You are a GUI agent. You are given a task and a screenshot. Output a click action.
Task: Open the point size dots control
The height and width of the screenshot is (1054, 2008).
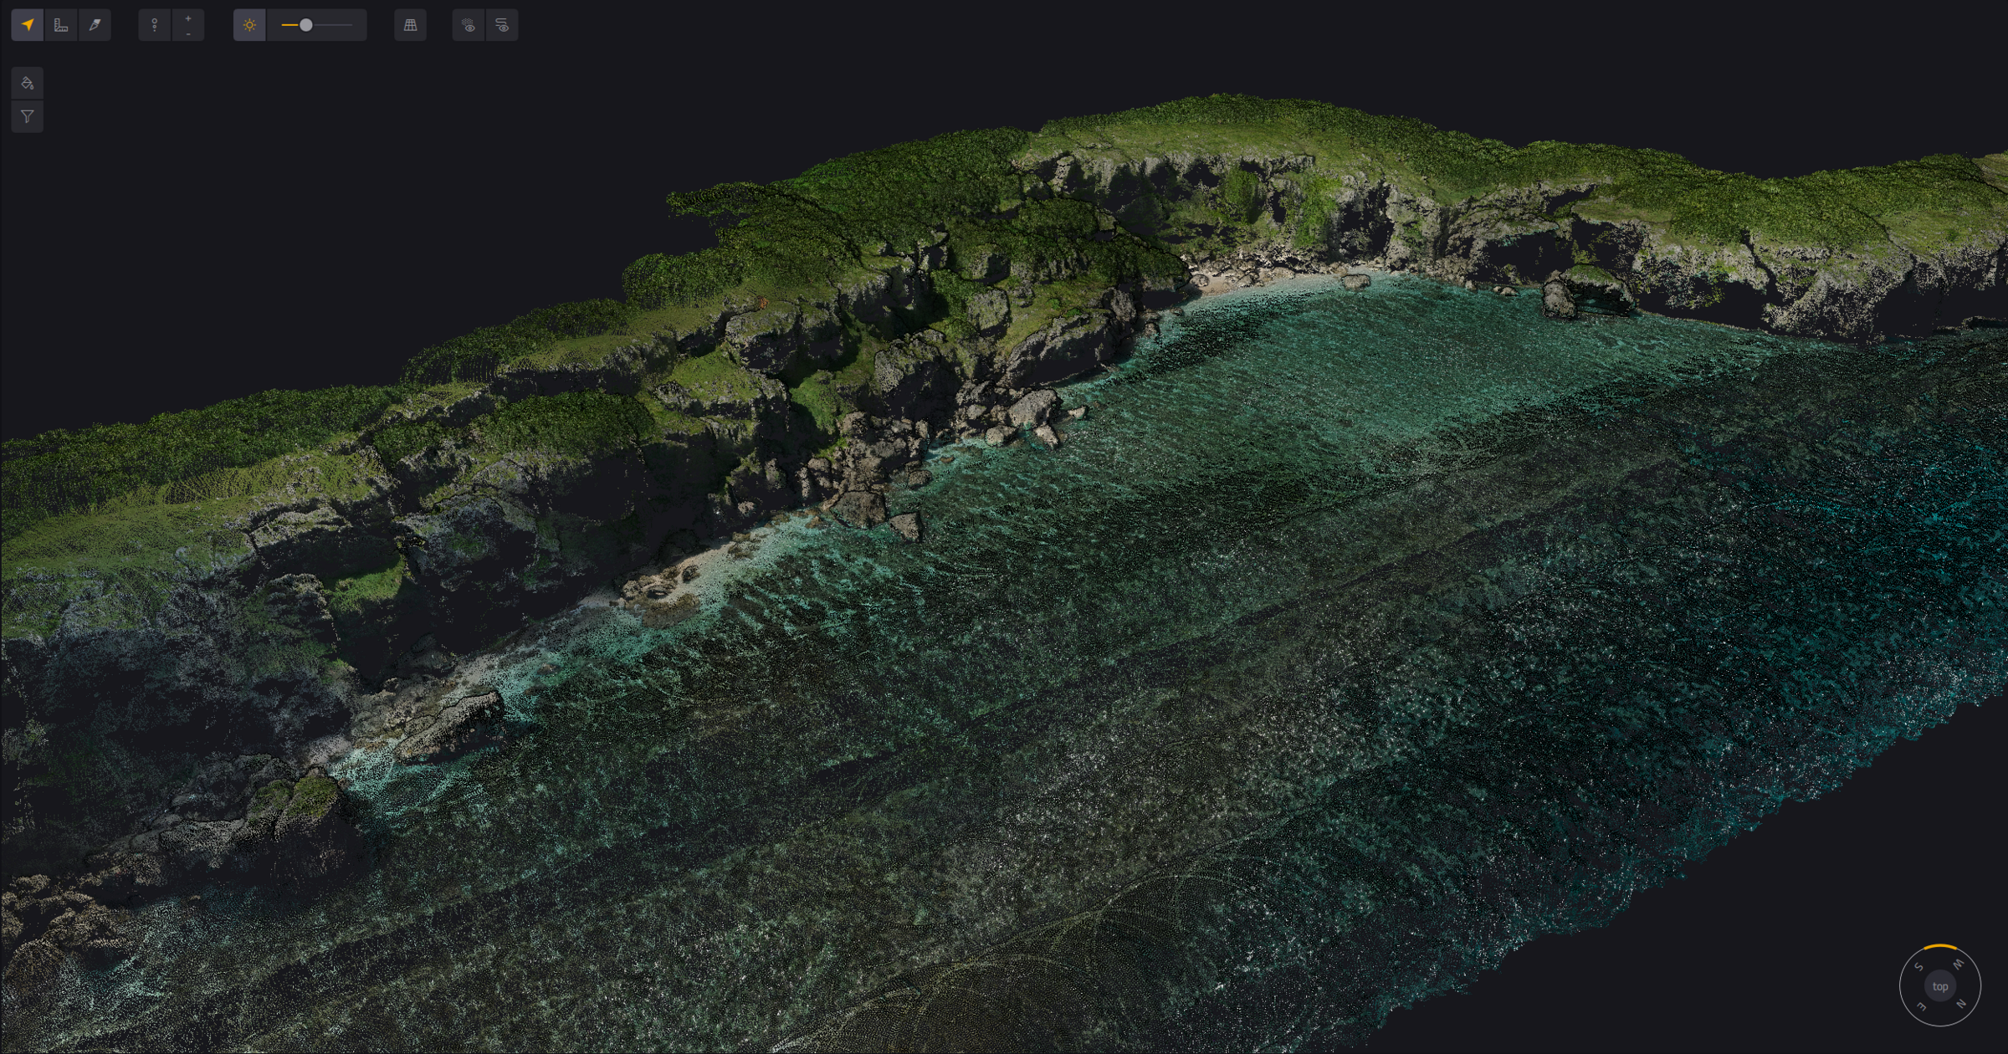(155, 25)
